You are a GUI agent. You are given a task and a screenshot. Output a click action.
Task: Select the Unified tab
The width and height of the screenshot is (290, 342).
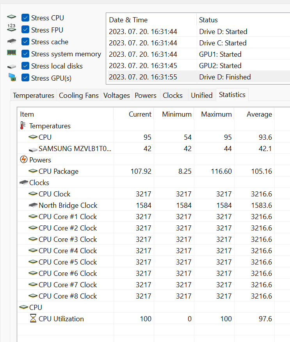tap(202, 95)
